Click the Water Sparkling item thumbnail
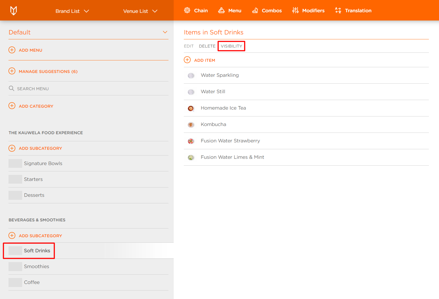The height and width of the screenshot is (299, 439). click(x=191, y=75)
